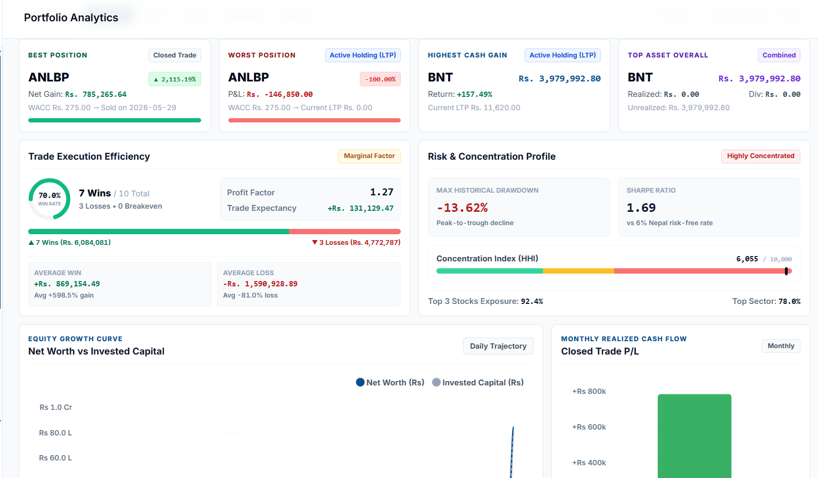Toggle the Net Worth (Rs) legend dot

[x=360, y=382]
